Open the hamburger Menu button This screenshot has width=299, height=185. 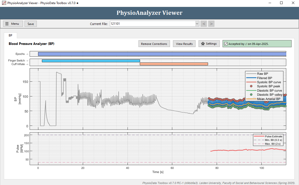tap(13, 24)
